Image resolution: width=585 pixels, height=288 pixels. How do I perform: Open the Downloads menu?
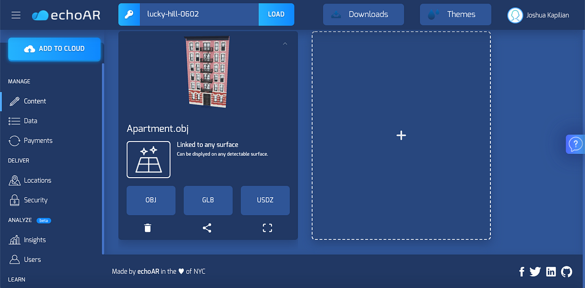pos(363,14)
